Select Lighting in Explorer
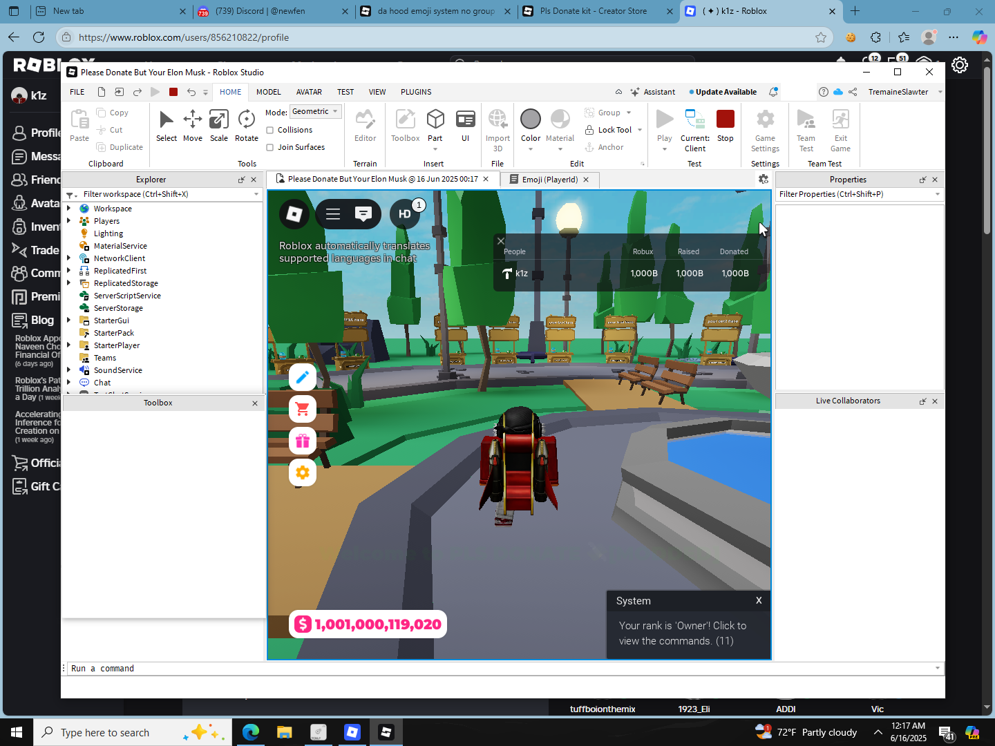This screenshot has width=995, height=746. 108,233
